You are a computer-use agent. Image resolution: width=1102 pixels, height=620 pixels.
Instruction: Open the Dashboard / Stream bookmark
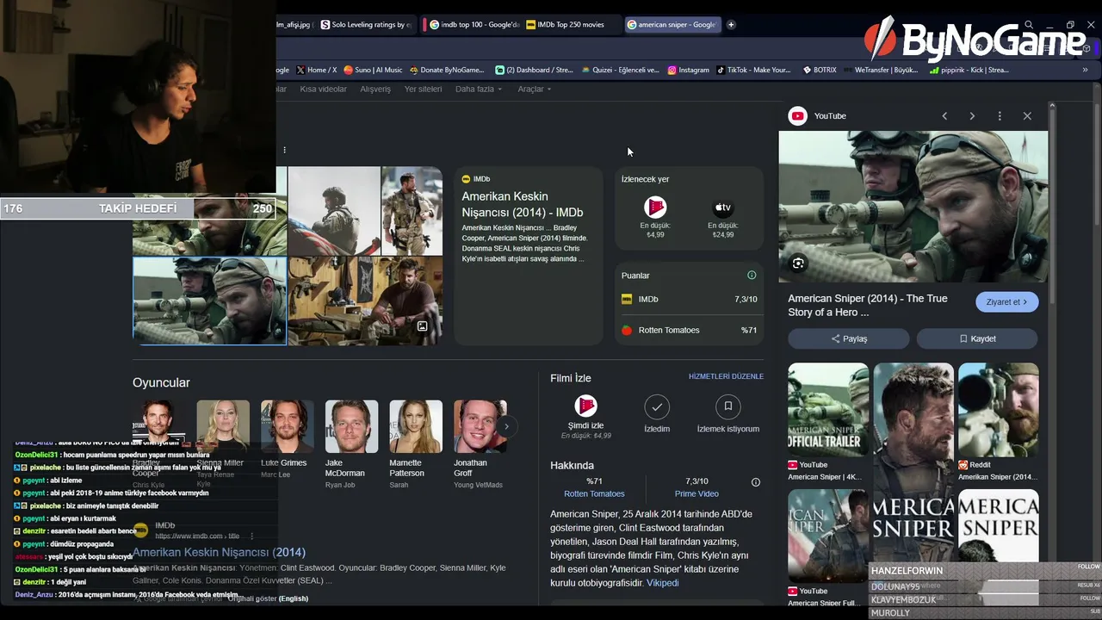tap(534, 70)
